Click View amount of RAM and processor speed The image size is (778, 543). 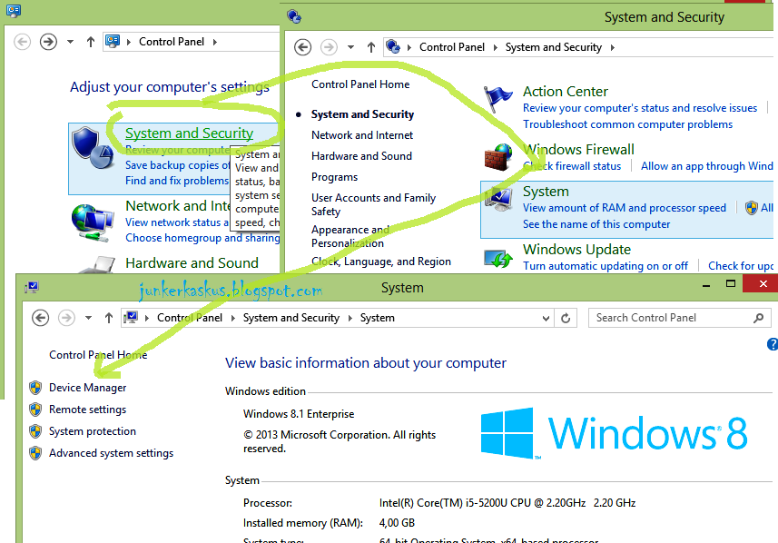click(x=625, y=208)
